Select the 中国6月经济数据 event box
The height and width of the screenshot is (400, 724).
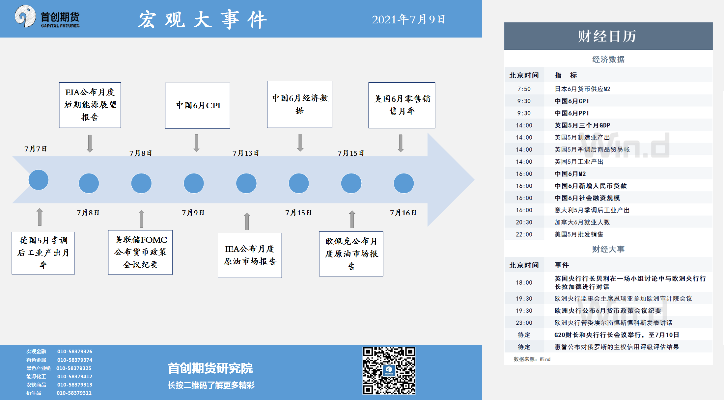tap(299, 104)
